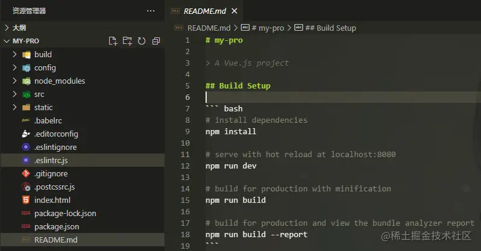Click the symbol icon before '## Build Setup' breadcrumb
Image resolution: width=481 pixels, height=251 pixels.
pyautogui.click(x=298, y=28)
